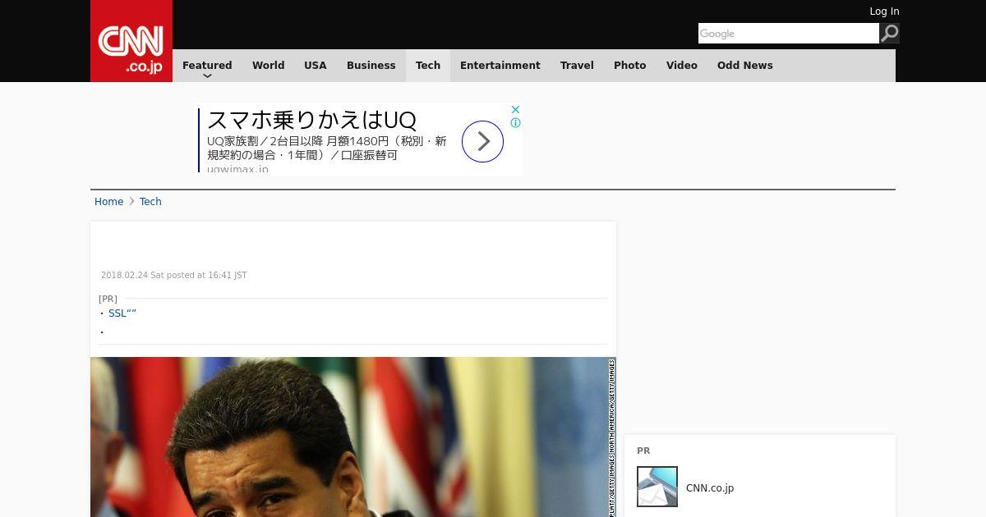The image size is (986, 517).
Task: Open the Photo section
Action: [629, 66]
